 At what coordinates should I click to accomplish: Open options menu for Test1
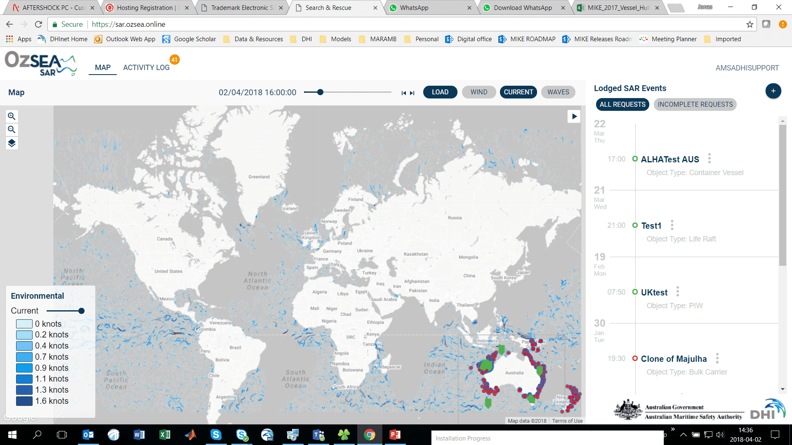coord(672,225)
